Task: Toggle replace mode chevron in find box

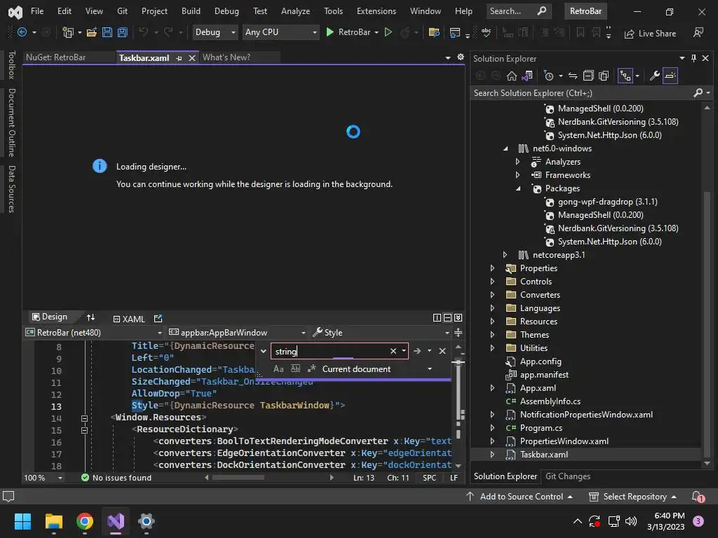Action: click(264, 352)
